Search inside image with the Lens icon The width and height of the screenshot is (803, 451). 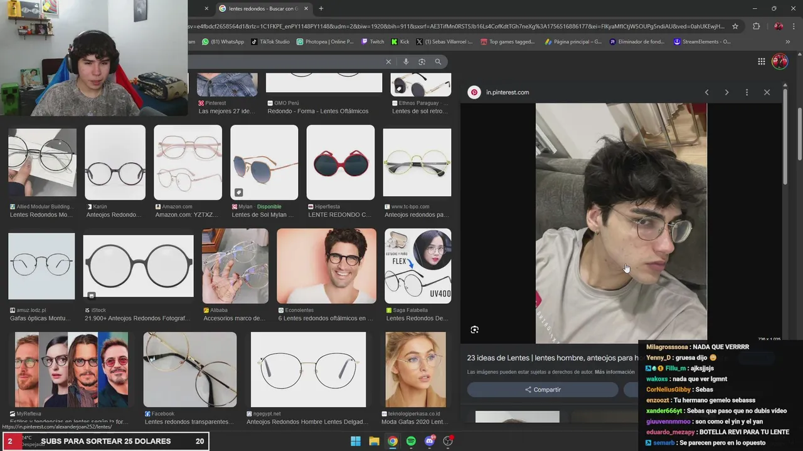[x=474, y=329]
